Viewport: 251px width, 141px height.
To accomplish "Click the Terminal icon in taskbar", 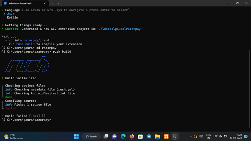I will pos(175,137).
